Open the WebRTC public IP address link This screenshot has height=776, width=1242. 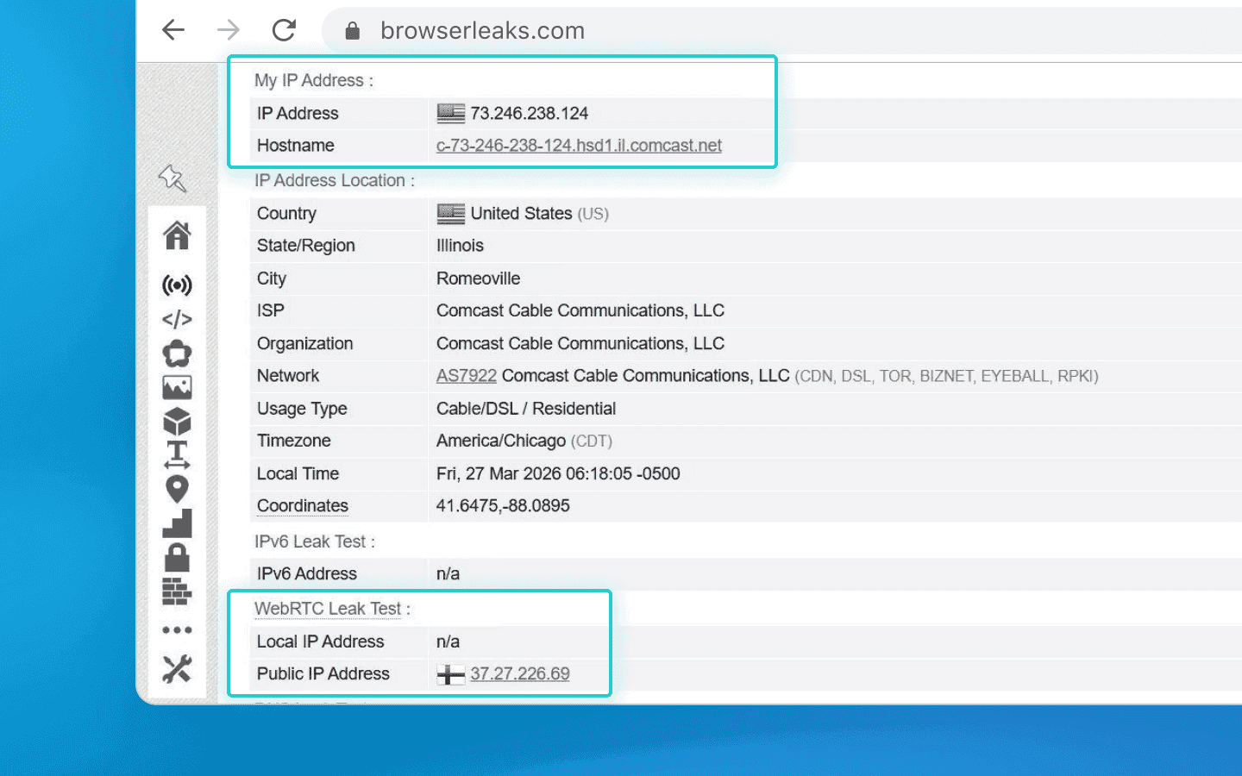(x=519, y=673)
